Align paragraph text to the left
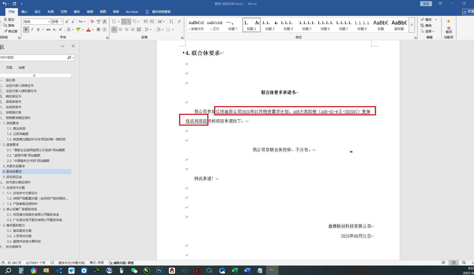 (114, 29)
